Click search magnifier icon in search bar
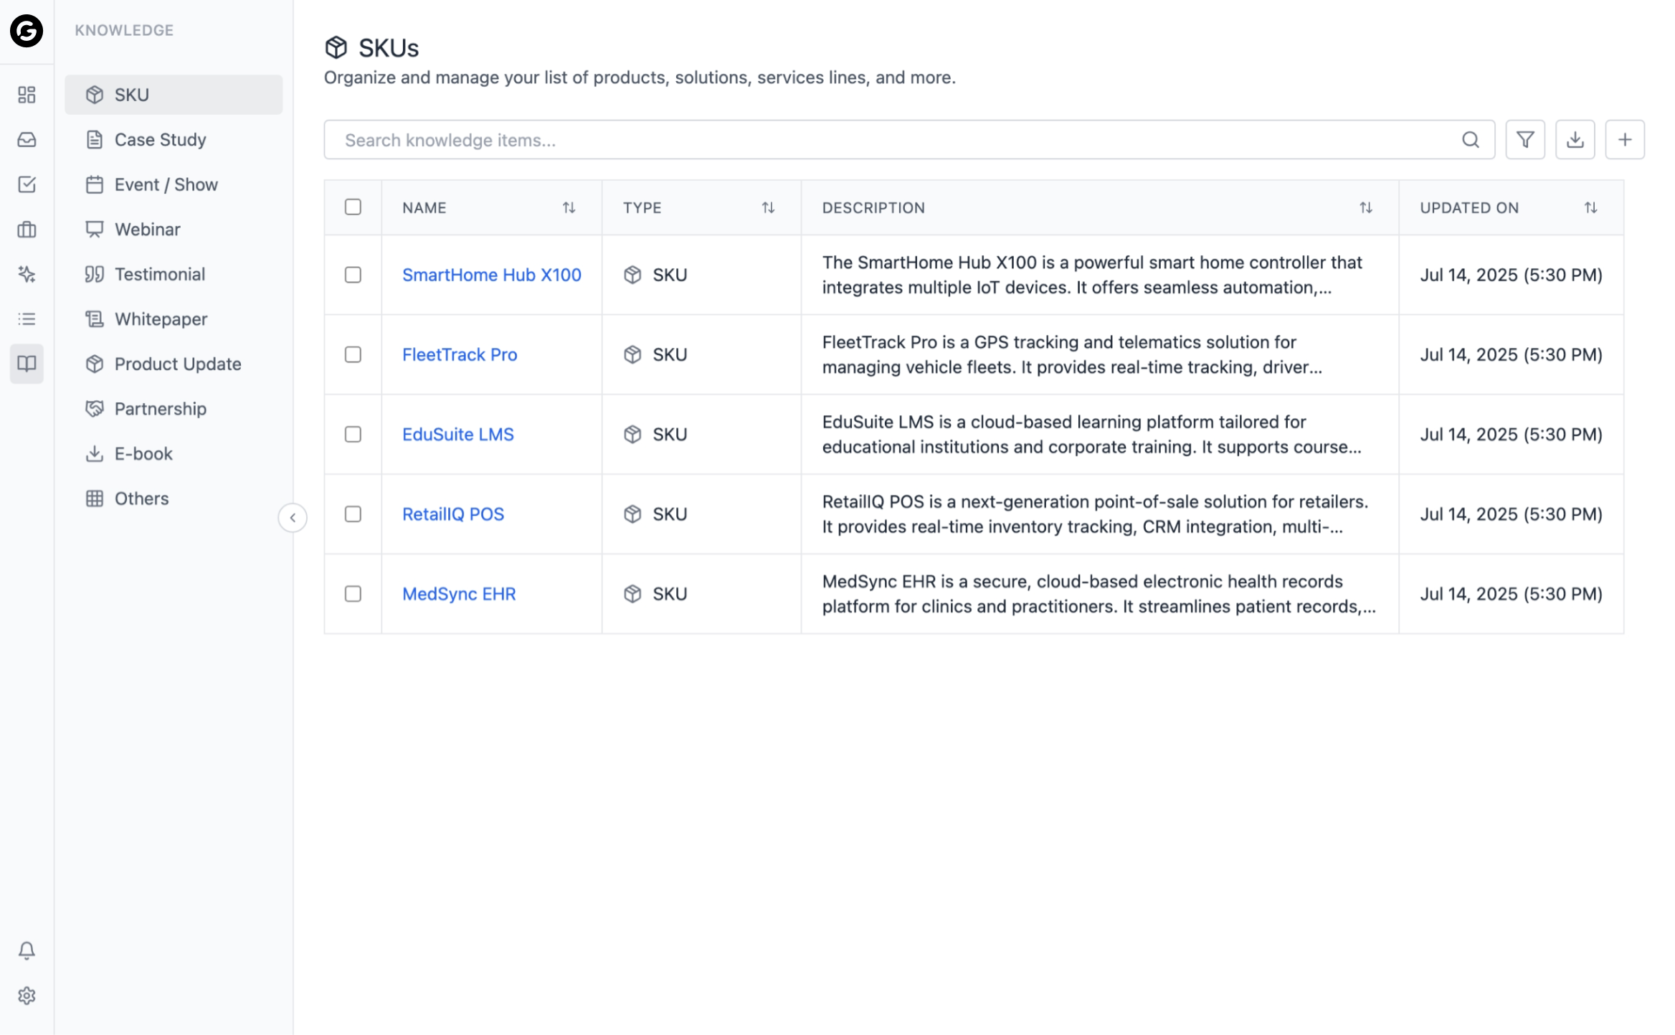The width and height of the screenshot is (1675, 1035). 1470,140
